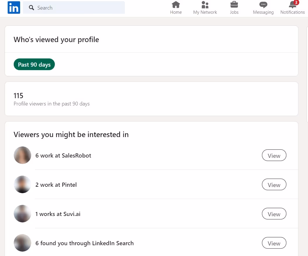
Task: Open the Home icon in navigation
Action: (x=176, y=5)
